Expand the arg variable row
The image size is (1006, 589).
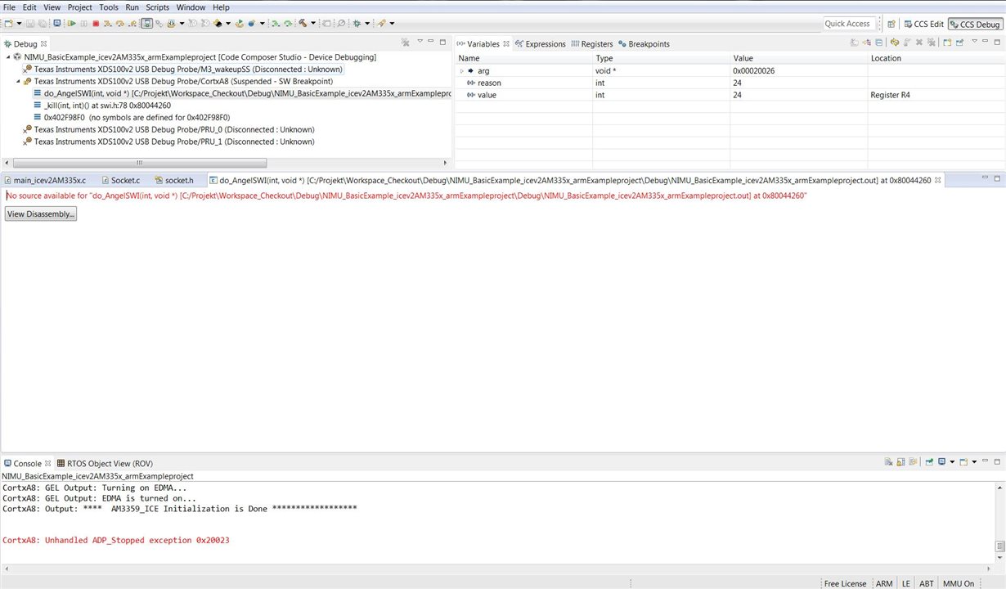(x=462, y=71)
